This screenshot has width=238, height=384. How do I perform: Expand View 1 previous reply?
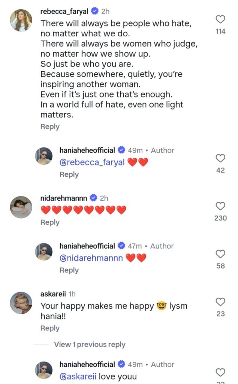point(90,345)
